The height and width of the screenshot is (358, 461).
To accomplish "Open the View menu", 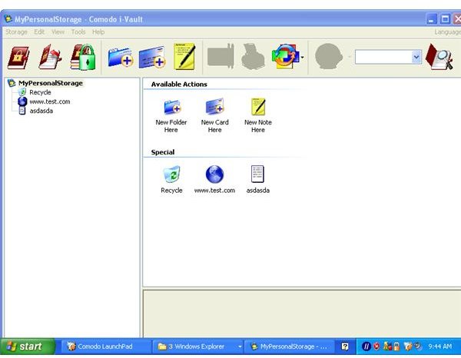I will 58,31.
